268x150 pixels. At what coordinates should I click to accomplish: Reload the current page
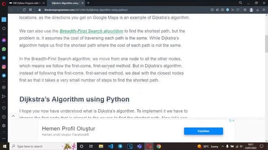[24, 10]
